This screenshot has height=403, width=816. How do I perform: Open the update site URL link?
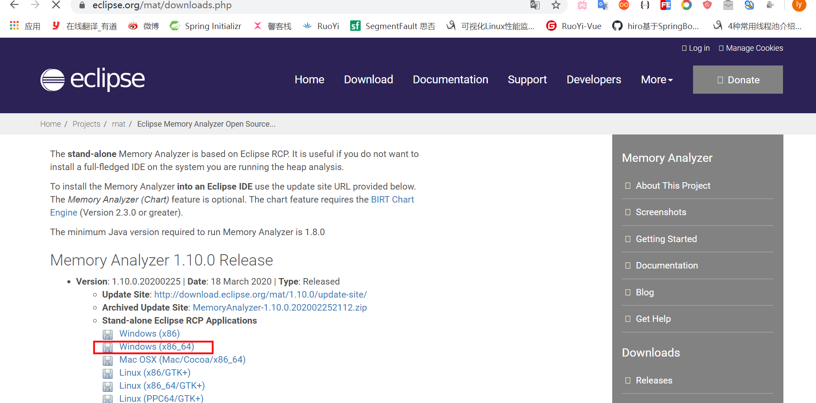(261, 295)
